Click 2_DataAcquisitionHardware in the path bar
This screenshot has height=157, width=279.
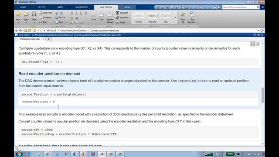105,31
